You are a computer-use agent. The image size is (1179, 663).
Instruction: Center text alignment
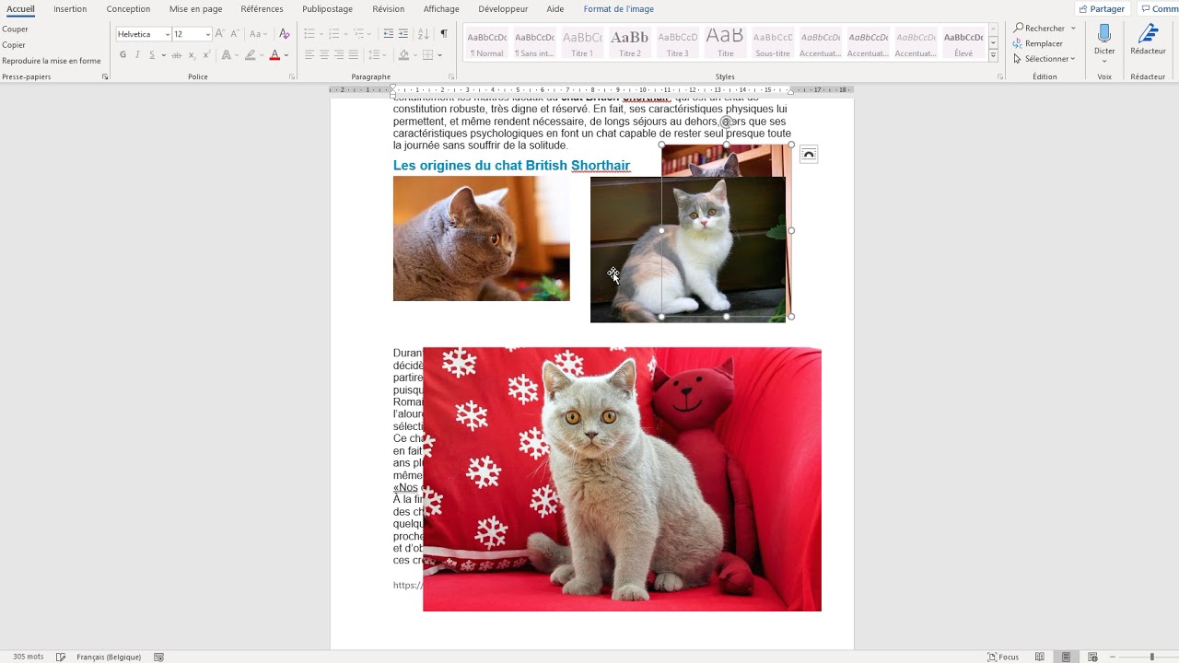tap(324, 55)
